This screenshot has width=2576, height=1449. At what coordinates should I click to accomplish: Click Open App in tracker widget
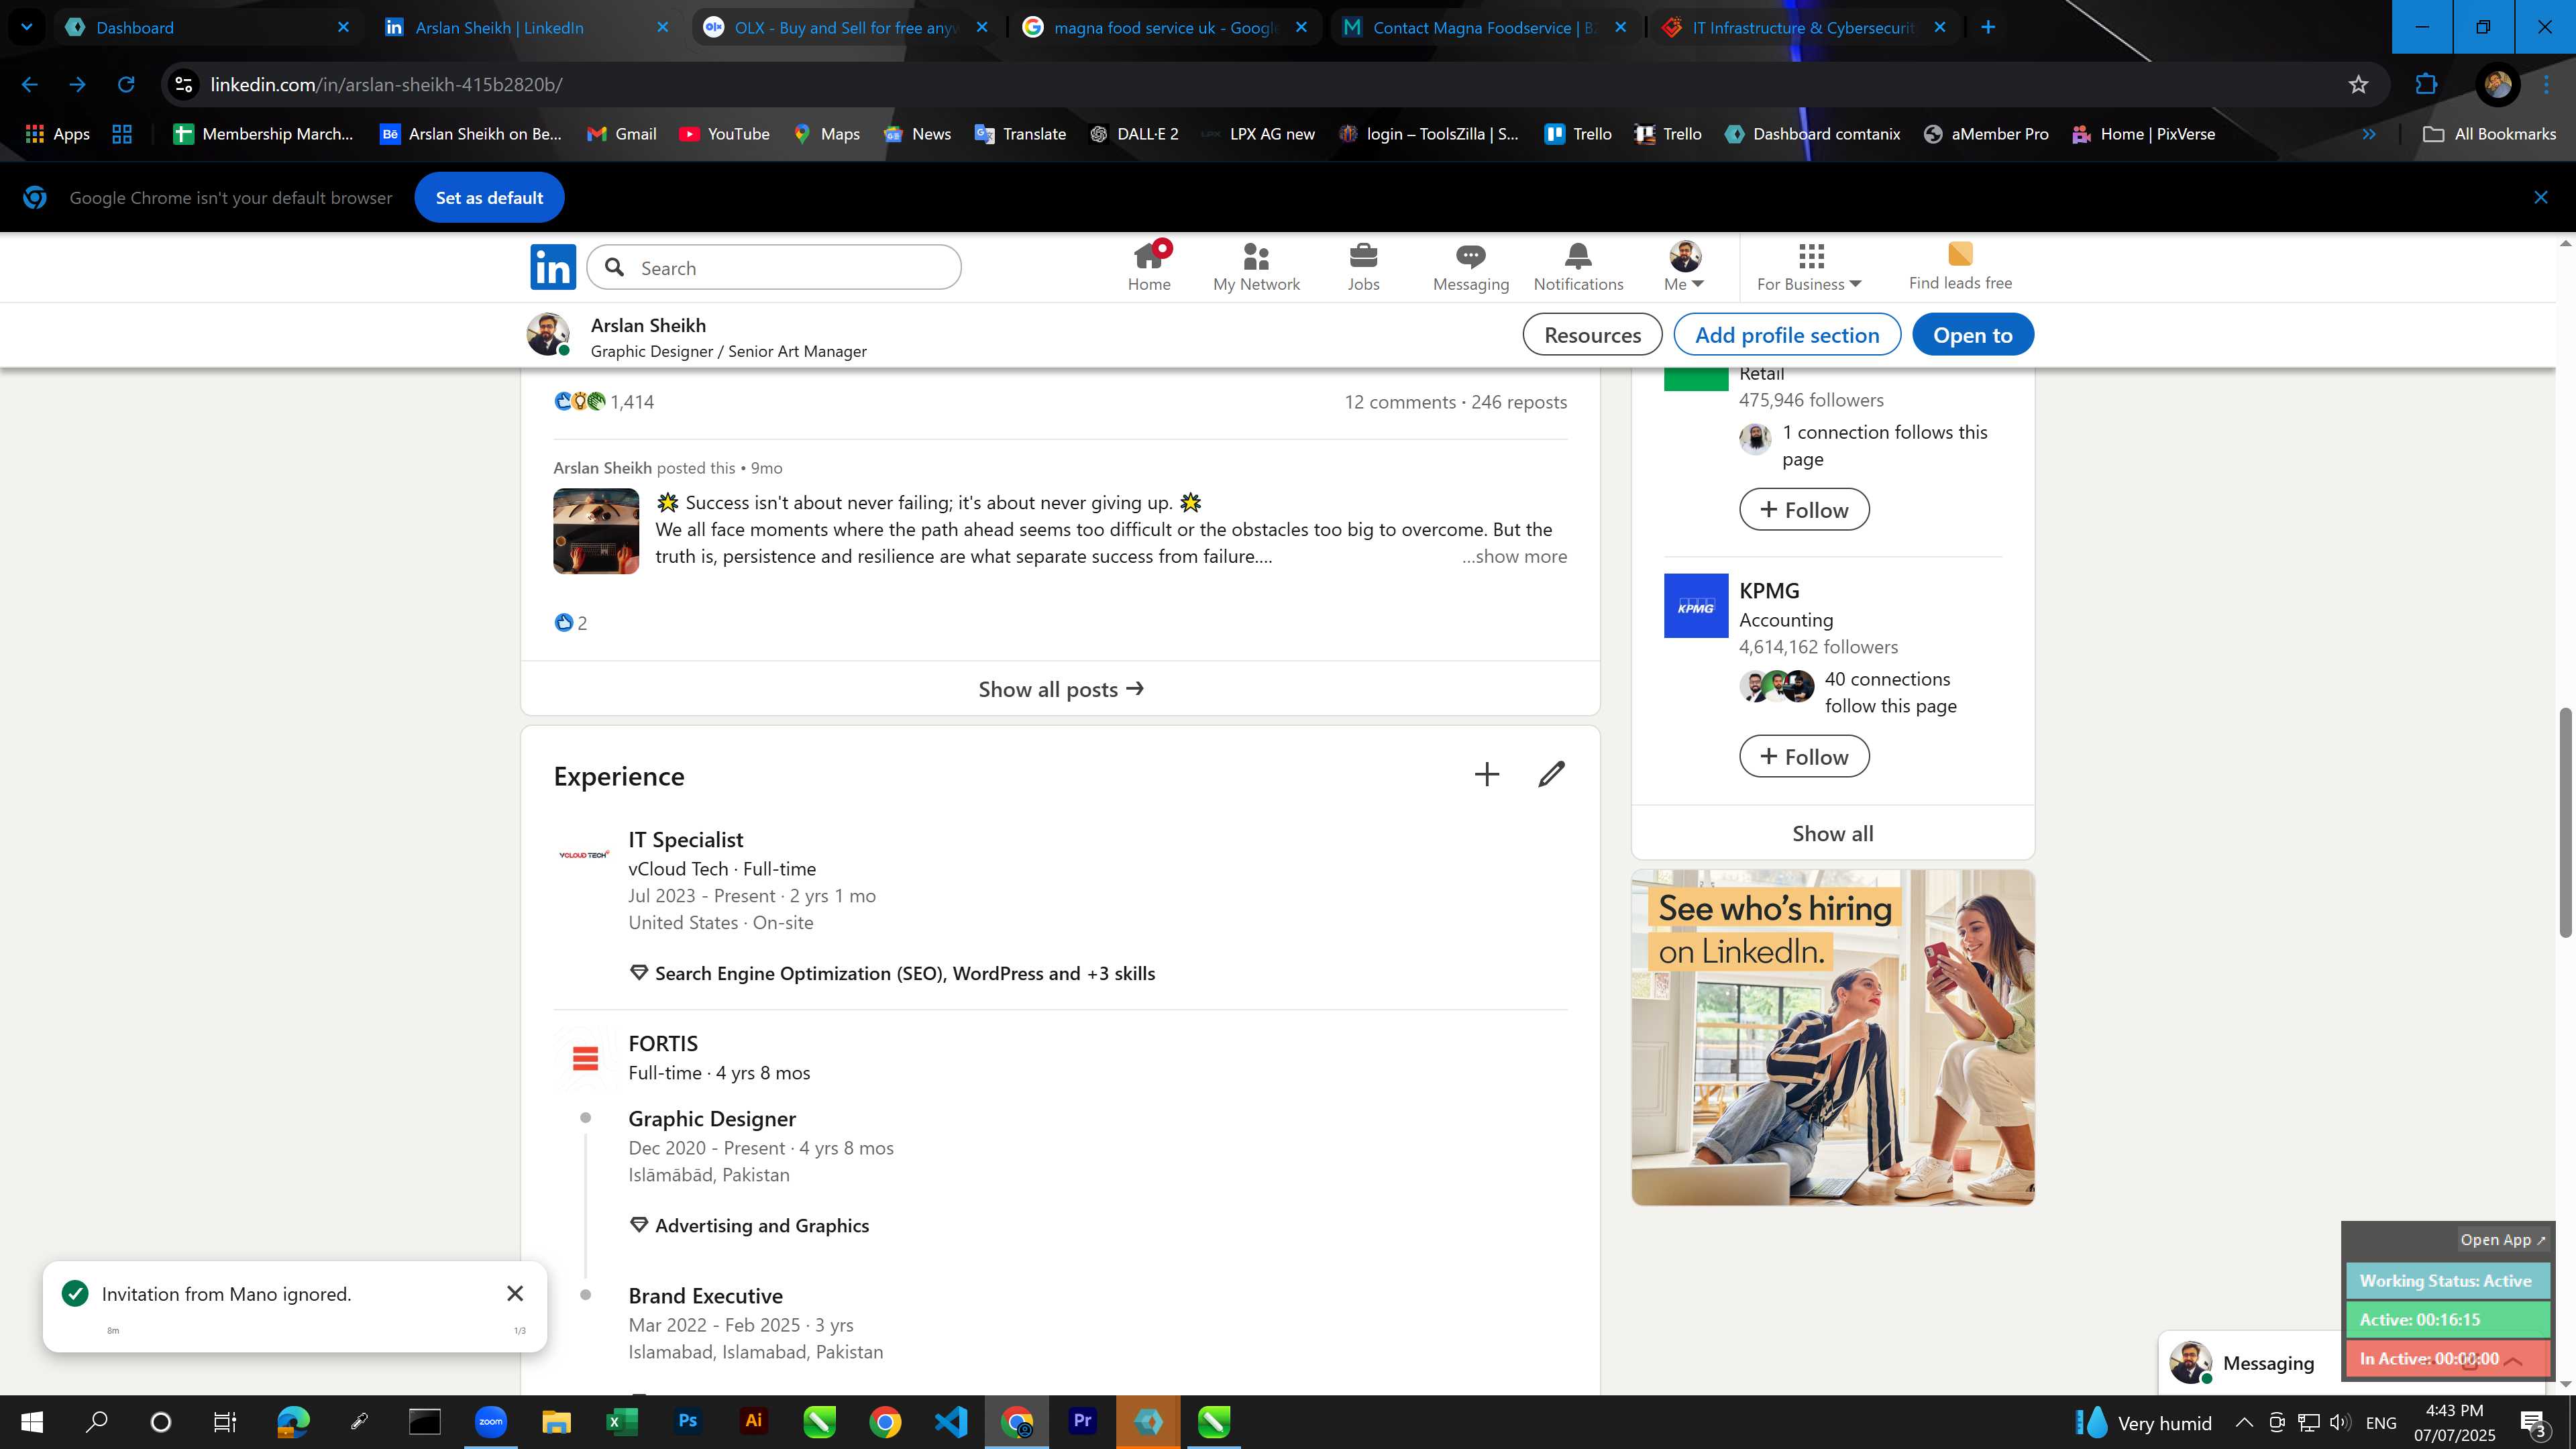[2503, 1239]
